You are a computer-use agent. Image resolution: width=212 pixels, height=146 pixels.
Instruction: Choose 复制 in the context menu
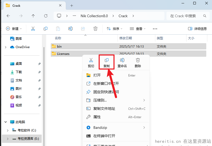pos(107,63)
